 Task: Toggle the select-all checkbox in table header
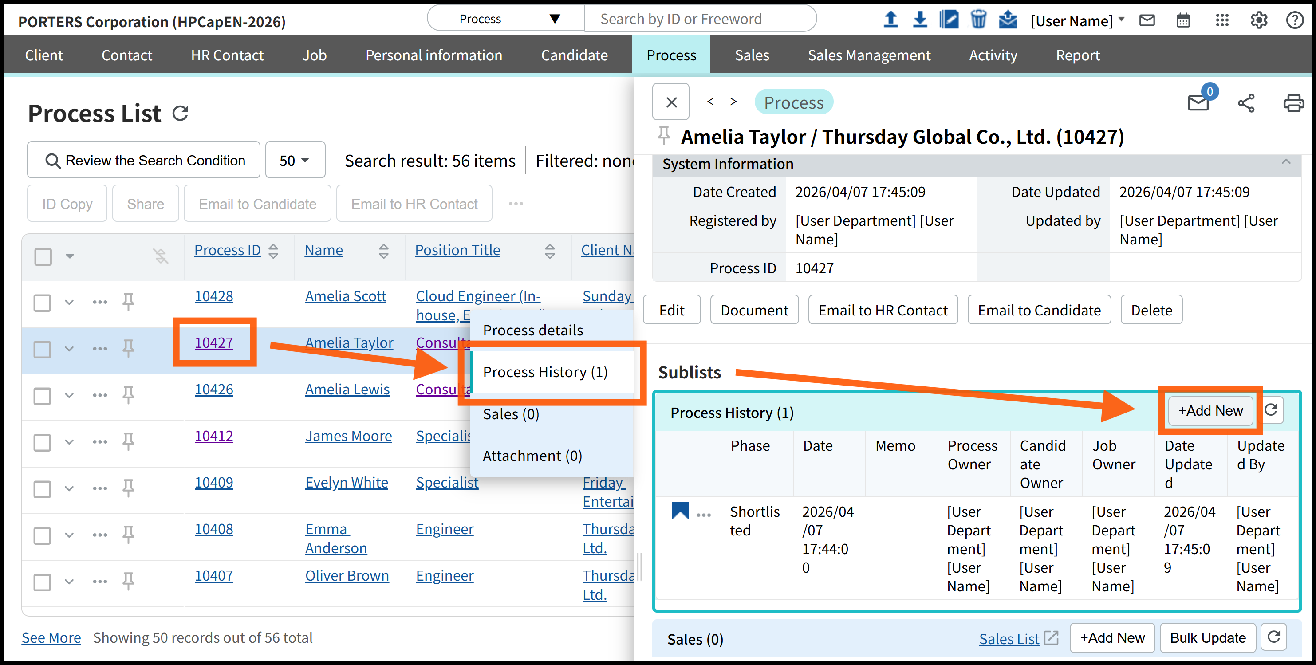click(43, 256)
